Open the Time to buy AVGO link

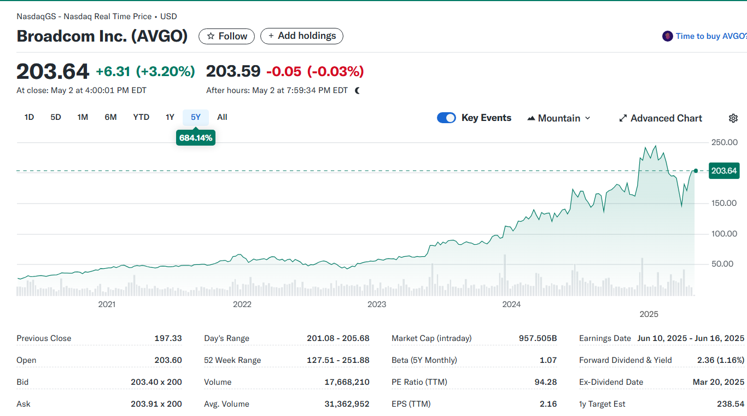(711, 36)
